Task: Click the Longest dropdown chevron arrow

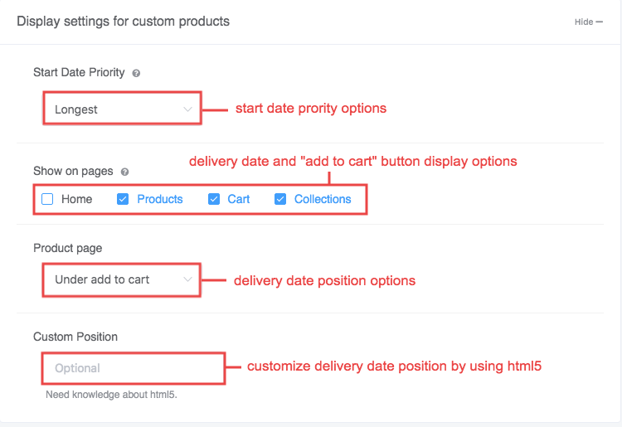Action: point(187,109)
